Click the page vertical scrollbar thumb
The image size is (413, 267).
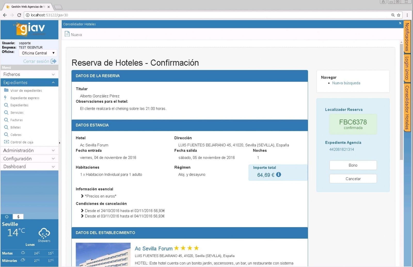tap(401, 102)
